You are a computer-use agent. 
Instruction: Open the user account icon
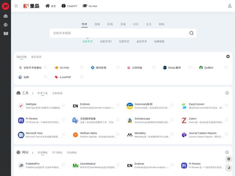pyautogui.click(x=230, y=6)
